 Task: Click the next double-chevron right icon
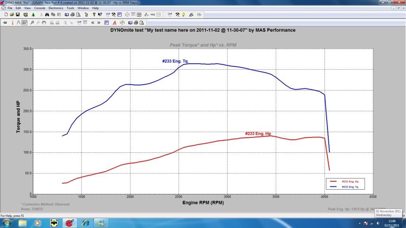99,23
